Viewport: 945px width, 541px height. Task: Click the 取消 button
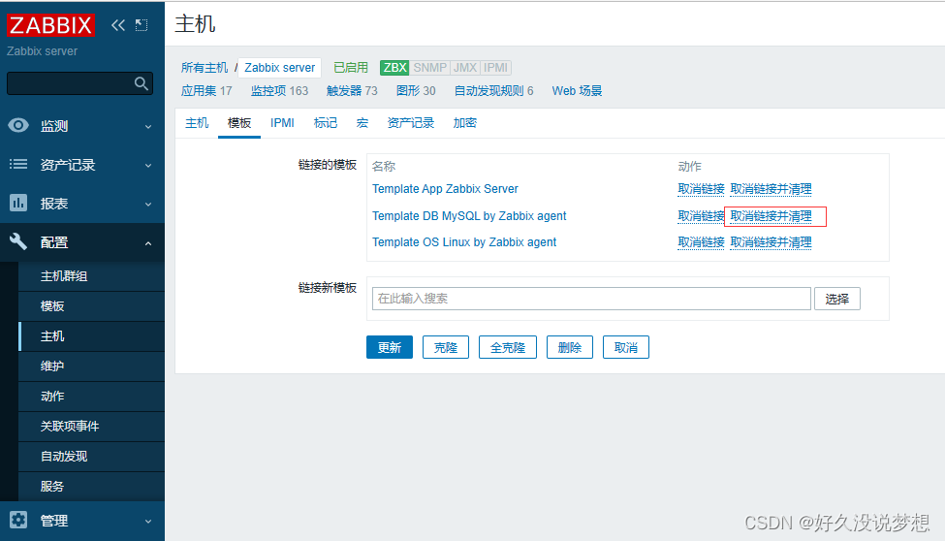point(625,347)
